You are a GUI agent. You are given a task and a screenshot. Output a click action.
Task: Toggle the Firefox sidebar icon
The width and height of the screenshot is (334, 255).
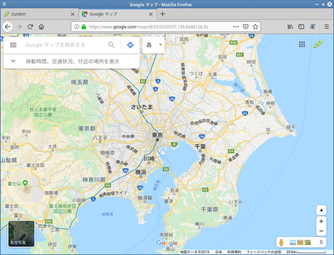point(301,27)
